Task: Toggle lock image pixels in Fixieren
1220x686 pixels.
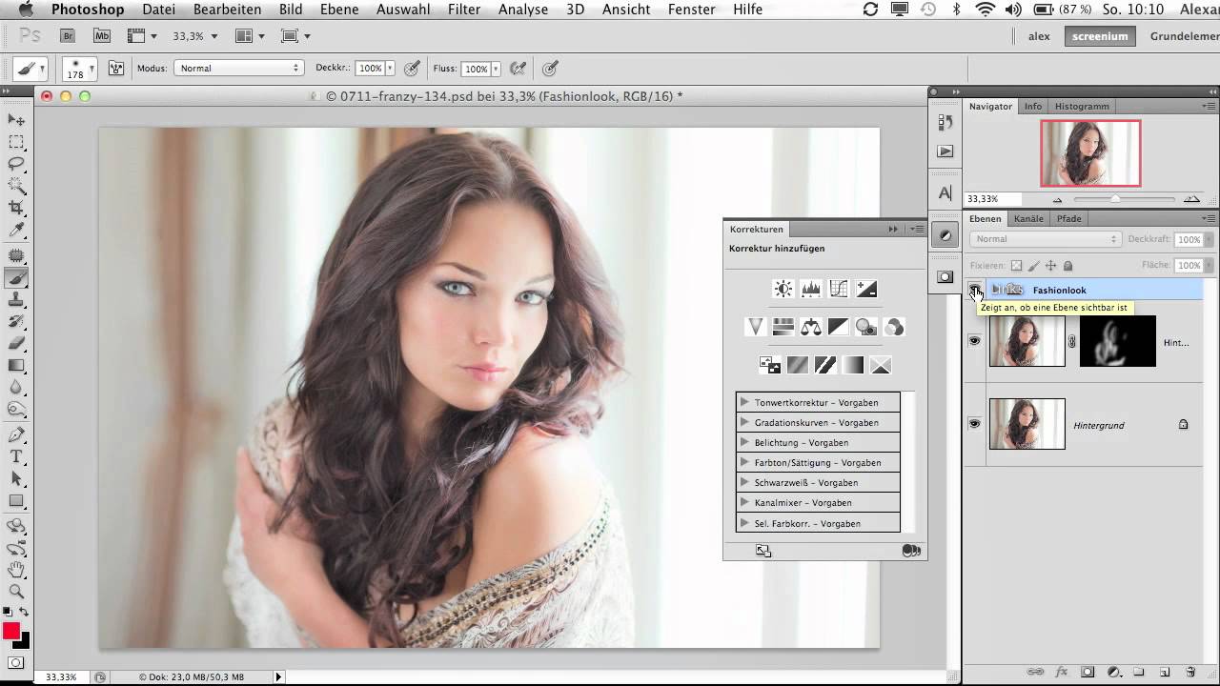Action: pyautogui.click(x=1033, y=266)
